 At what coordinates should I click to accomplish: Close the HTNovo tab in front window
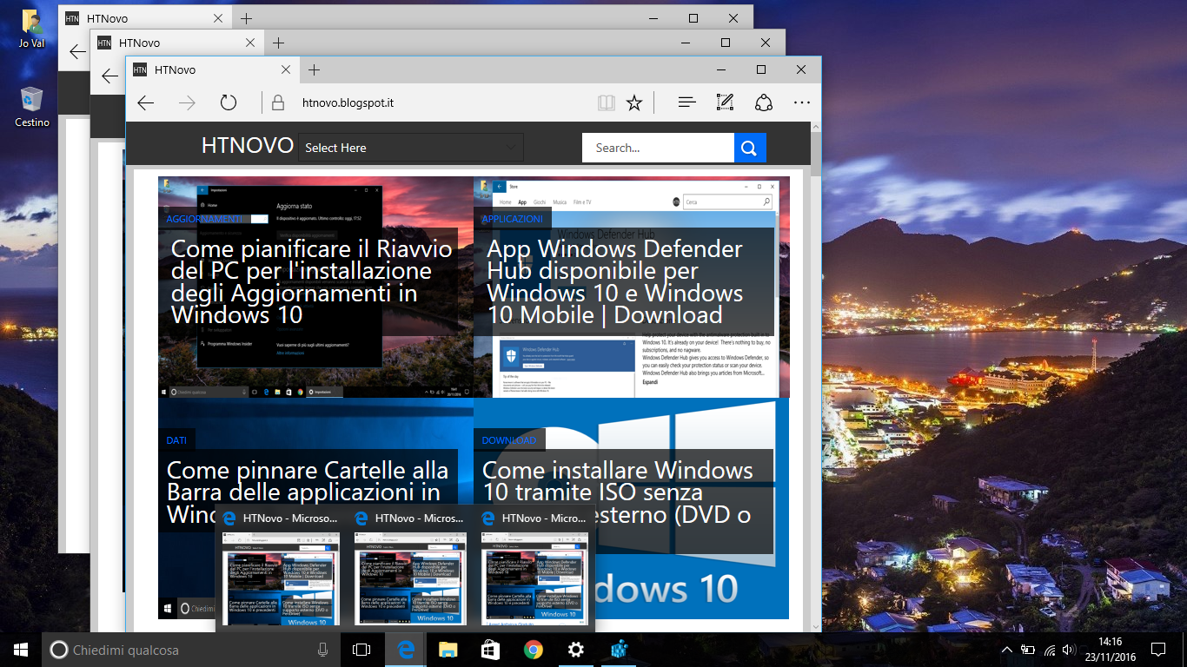click(x=284, y=69)
